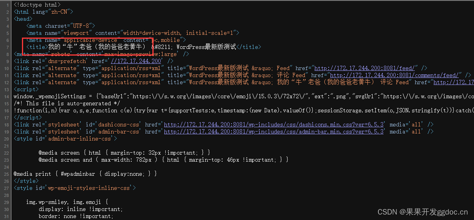Click the meta viewport content line
The width and height of the screenshot is (474, 220).
coord(133,33)
